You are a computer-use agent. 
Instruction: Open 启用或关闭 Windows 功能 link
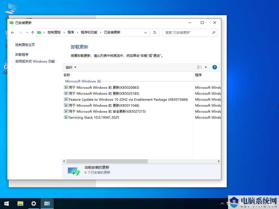pyautogui.click(x=35, y=61)
